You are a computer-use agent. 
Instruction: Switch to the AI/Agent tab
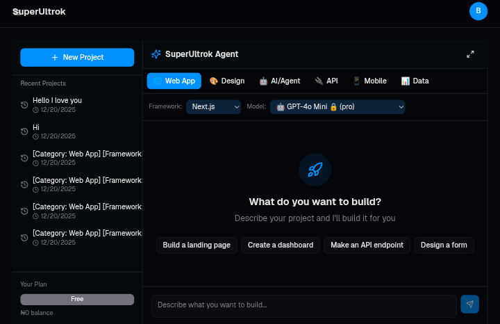coord(280,81)
